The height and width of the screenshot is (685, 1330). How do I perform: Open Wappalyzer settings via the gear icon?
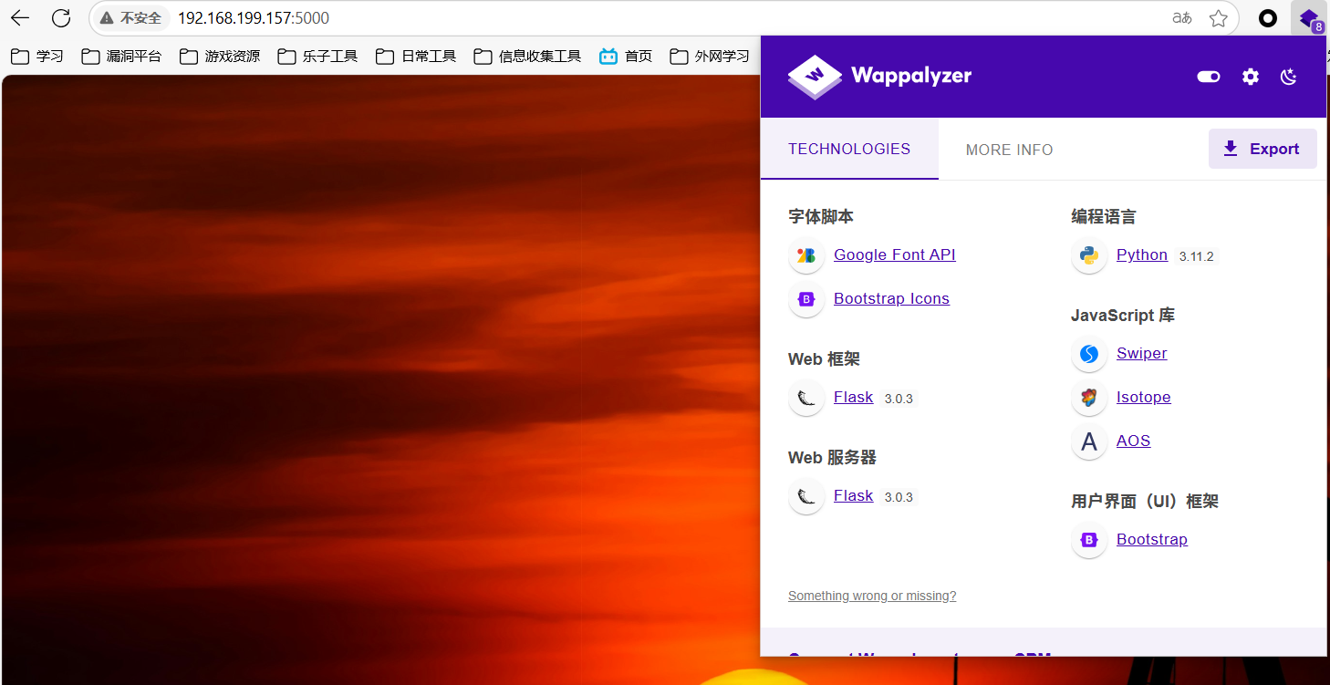[x=1251, y=77]
